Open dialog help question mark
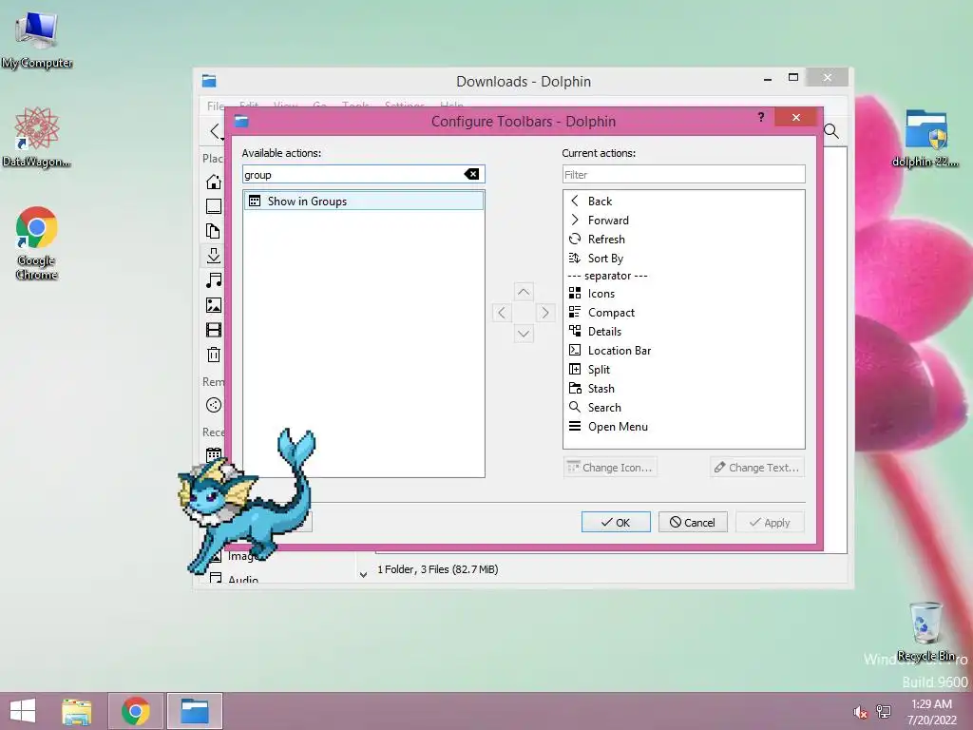 761,117
